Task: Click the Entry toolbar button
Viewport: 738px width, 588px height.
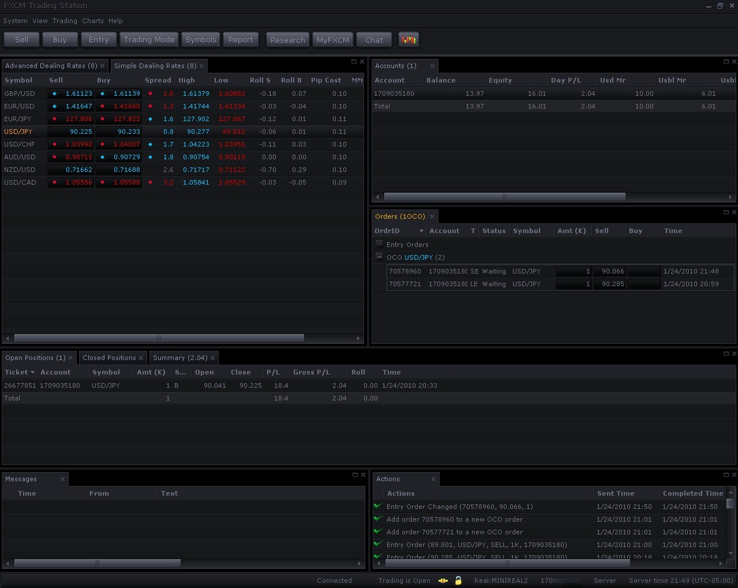Action: point(99,40)
